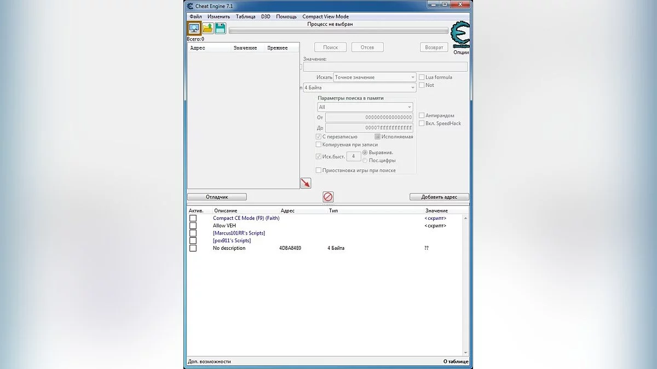
Task: Click the address table scrollbar up arrow
Action: pos(466,218)
